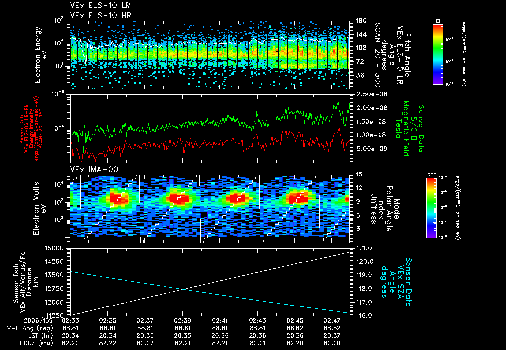Select the 'VEx ELS-10 LR' plot title

click(100, 6)
